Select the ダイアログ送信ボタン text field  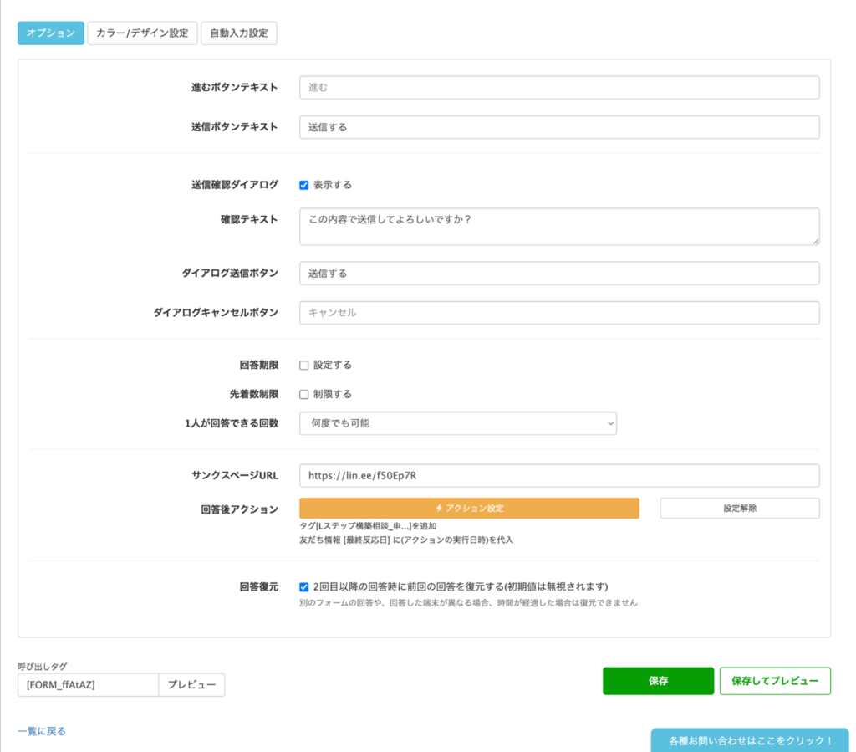tap(558, 274)
